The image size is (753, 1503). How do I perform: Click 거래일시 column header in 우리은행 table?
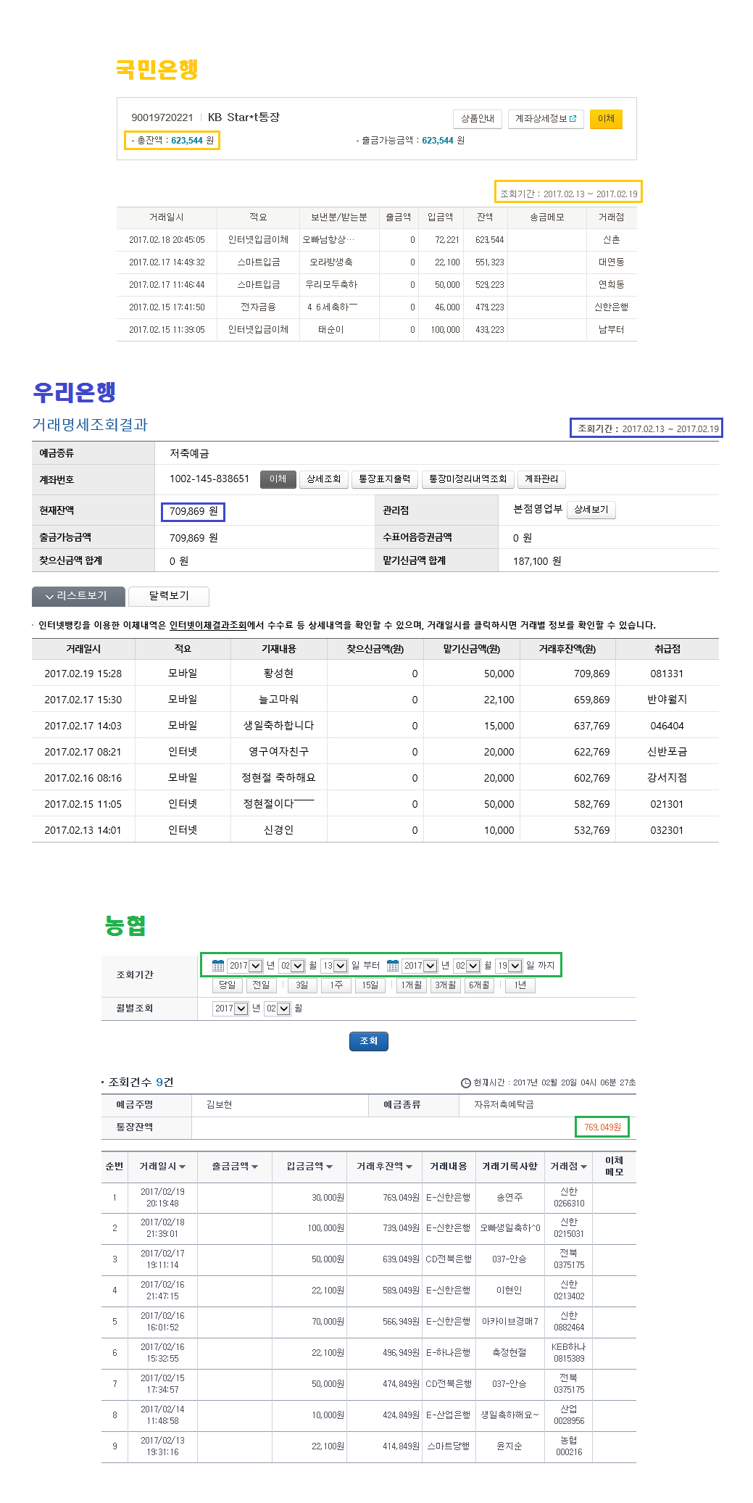pos(83,649)
